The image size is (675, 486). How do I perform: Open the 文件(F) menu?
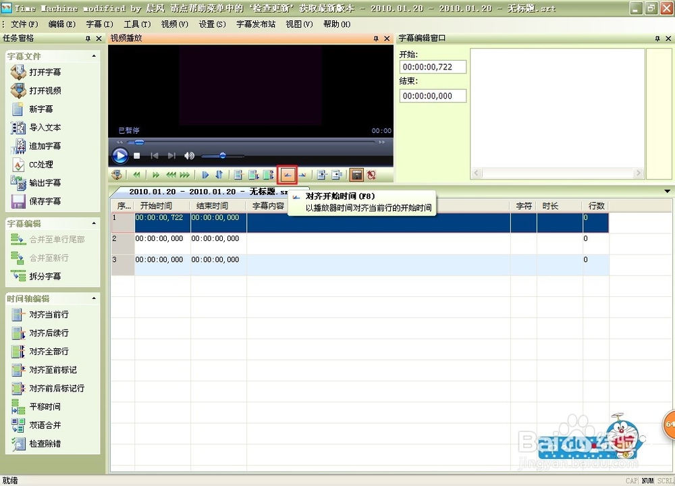(24, 24)
